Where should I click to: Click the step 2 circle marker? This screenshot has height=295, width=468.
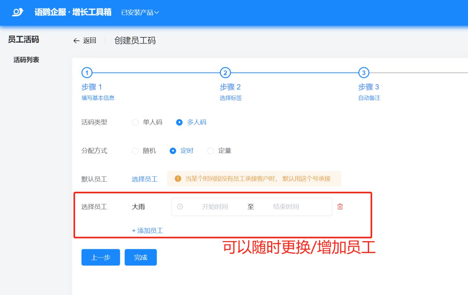pos(225,73)
